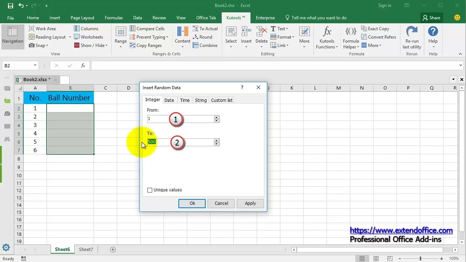The image size is (466, 262).
Task: Click Ok in Insert Random Data
Action: 192,203
